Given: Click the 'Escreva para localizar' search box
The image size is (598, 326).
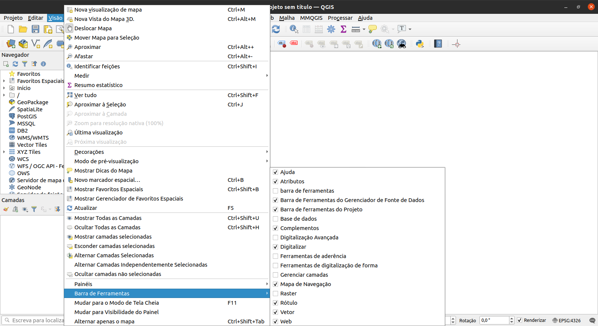Looking at the screenshot, I should pyautogui.click(x=34, y=320).
